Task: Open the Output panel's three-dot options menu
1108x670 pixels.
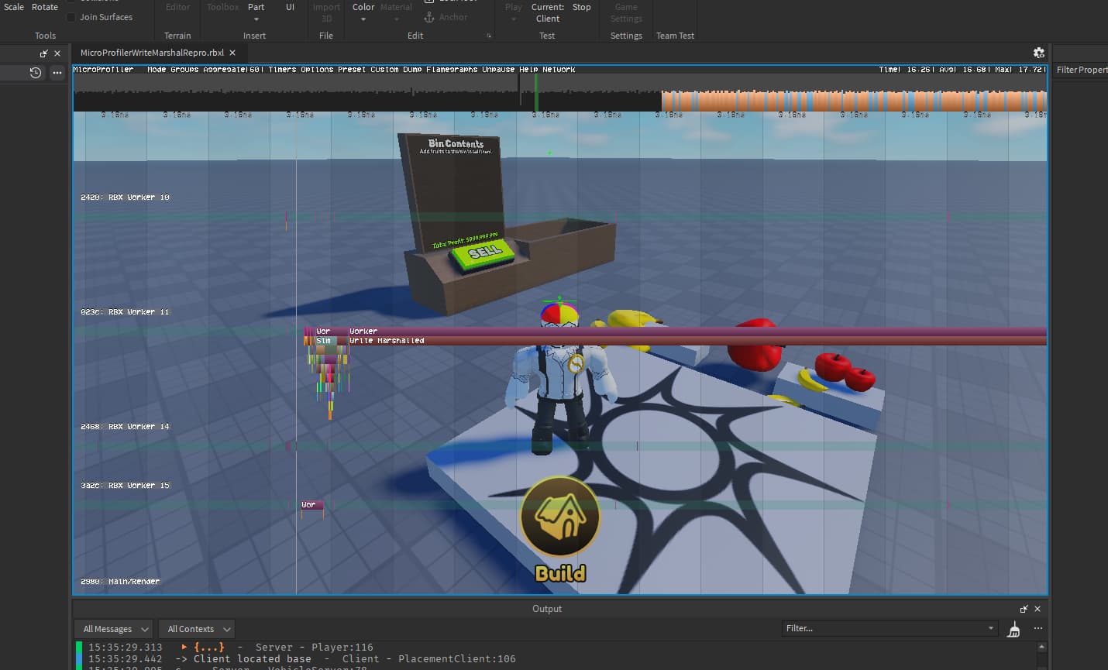Action: (1038, 628)
